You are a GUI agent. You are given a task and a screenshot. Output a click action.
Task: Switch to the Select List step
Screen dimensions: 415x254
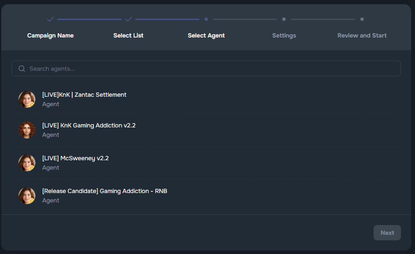pos(128,35)
